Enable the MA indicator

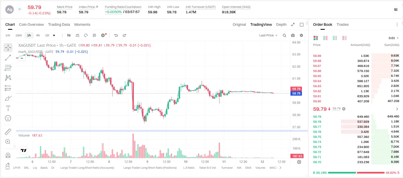pos(239,168)
